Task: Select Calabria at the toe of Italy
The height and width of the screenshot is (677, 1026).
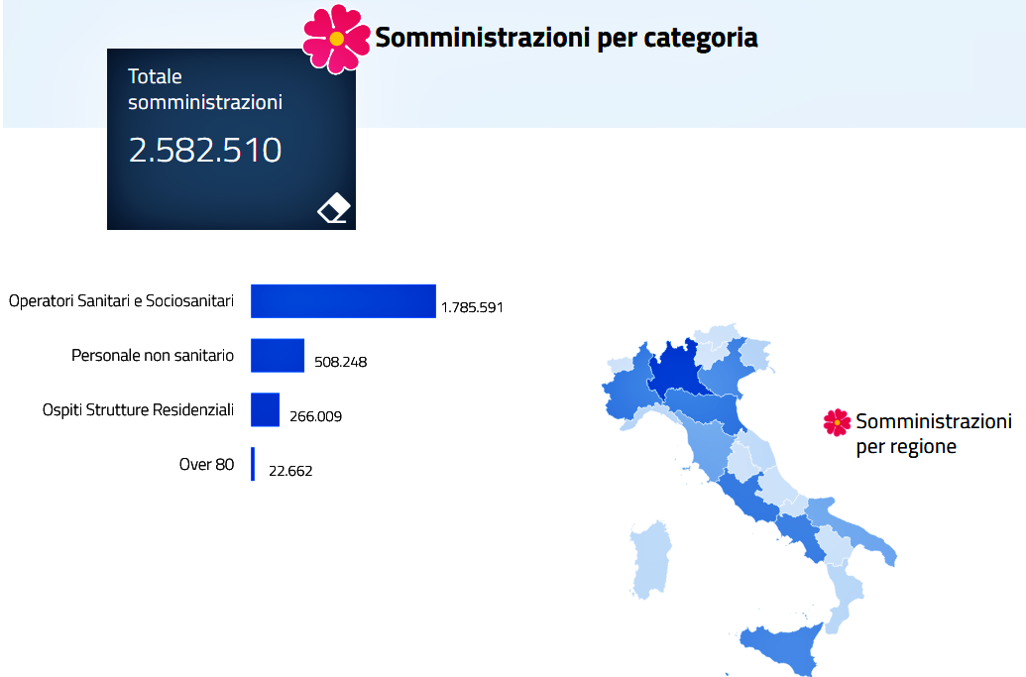Action: click(843, 599)
